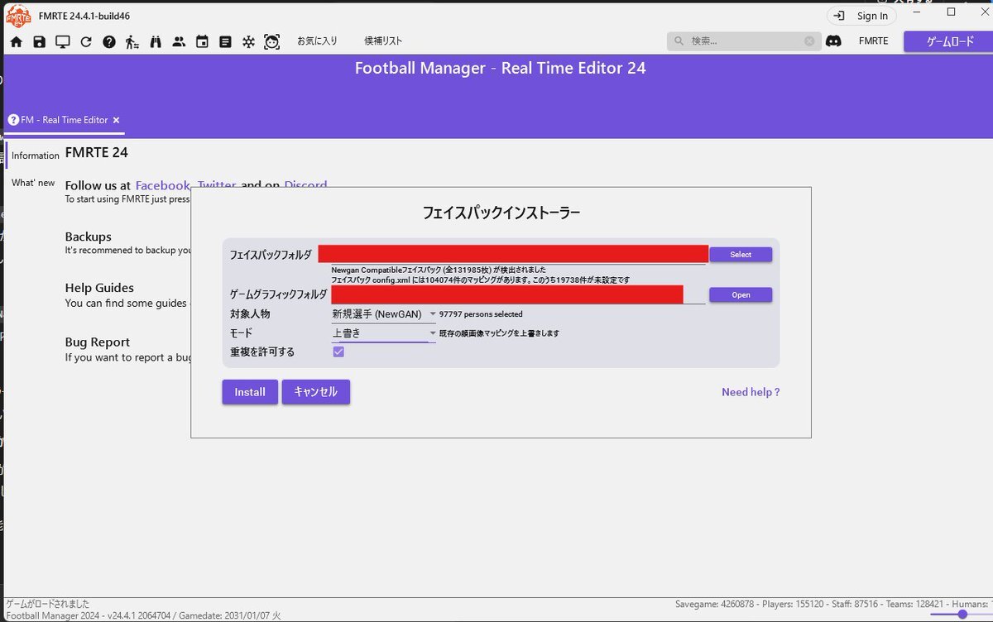Open the Discord text link

pyautogui.click(x=305, y=185)
